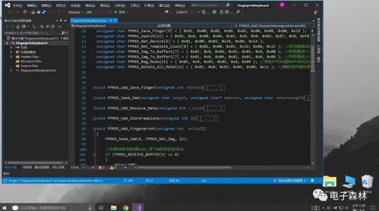Click the notification bell in status bar
This screenshot has width=379, height=211.
click(x=312, y=180)
